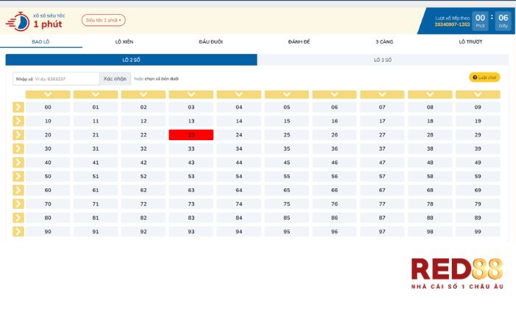This screenshot has width=516, height=310.
Task: Select the whole row starting with 90
Action: (x=18, y=232)
